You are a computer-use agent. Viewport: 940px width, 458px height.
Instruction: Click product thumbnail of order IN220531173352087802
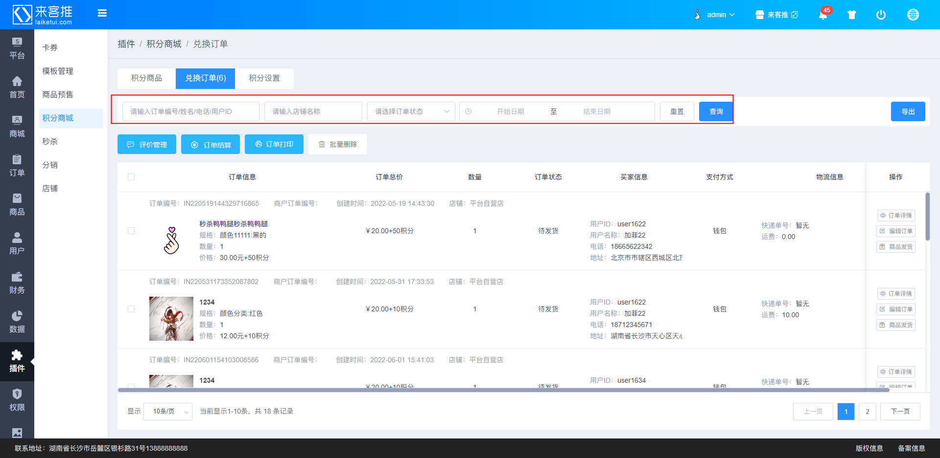pos(171,319)
